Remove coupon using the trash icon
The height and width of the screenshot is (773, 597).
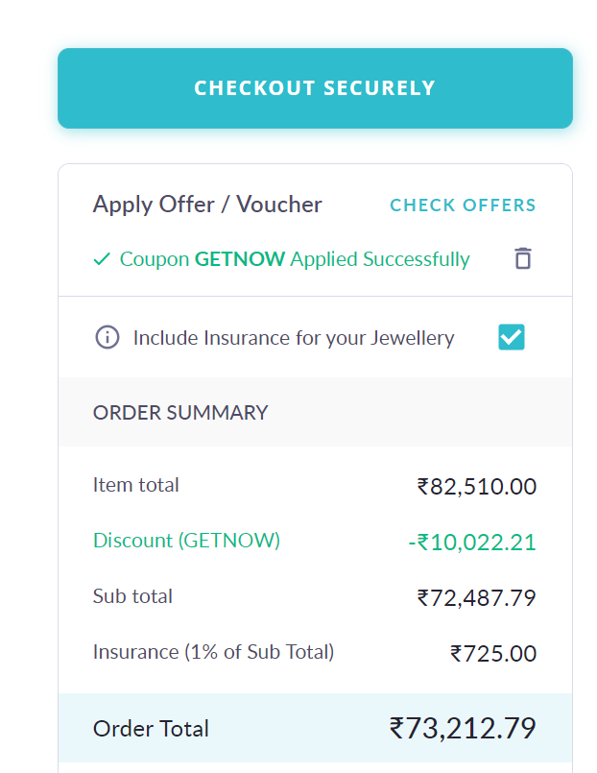tap(522, 258)
